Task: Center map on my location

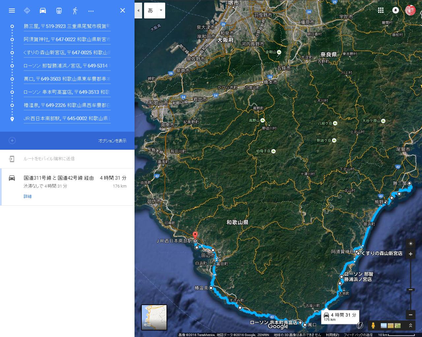Action: [x=410, y=244]
